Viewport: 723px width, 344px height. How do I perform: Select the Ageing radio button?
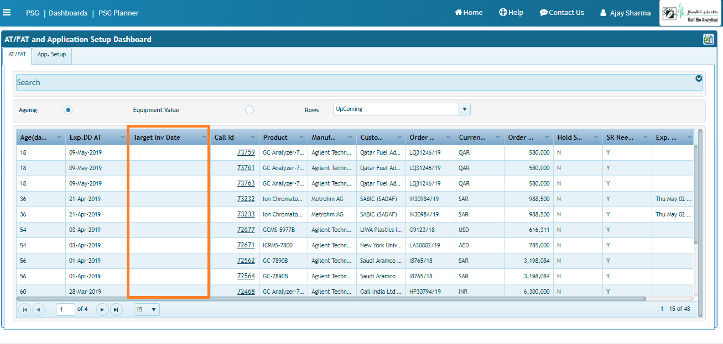pos(68,110)
